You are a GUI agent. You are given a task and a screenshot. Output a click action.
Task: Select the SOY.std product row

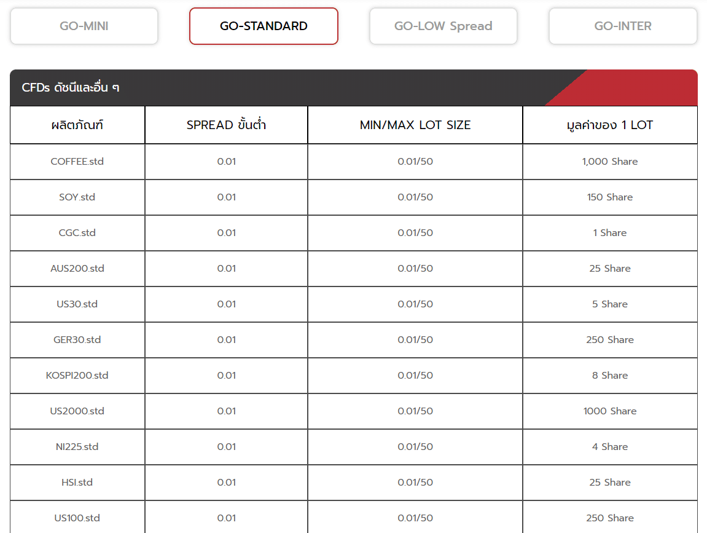coord(77,197)
